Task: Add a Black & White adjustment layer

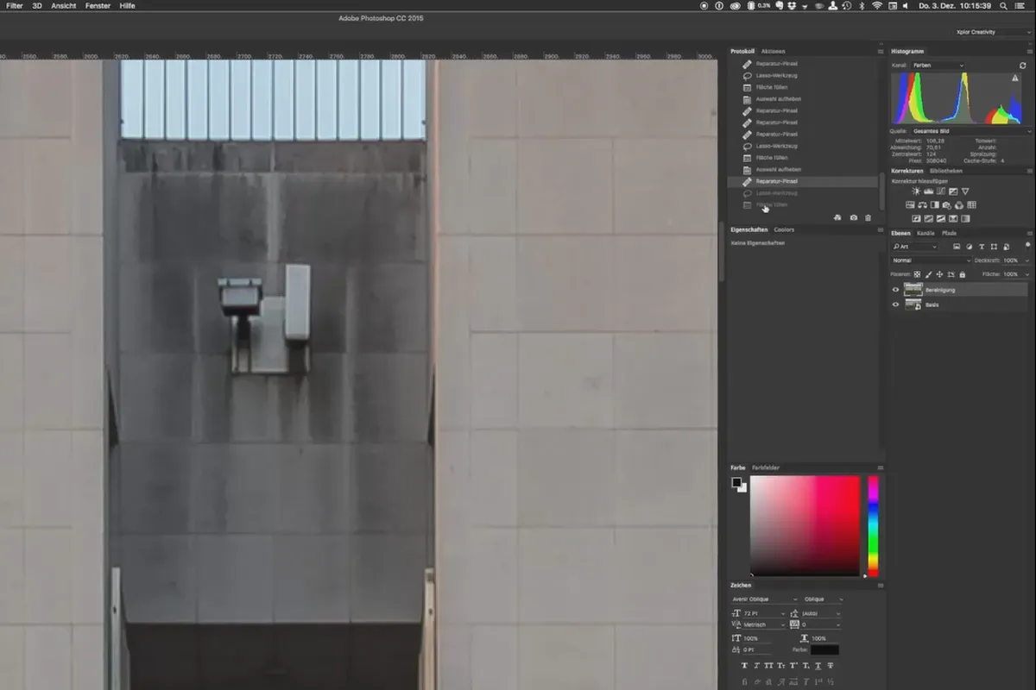Action: [x=935, y=205]
